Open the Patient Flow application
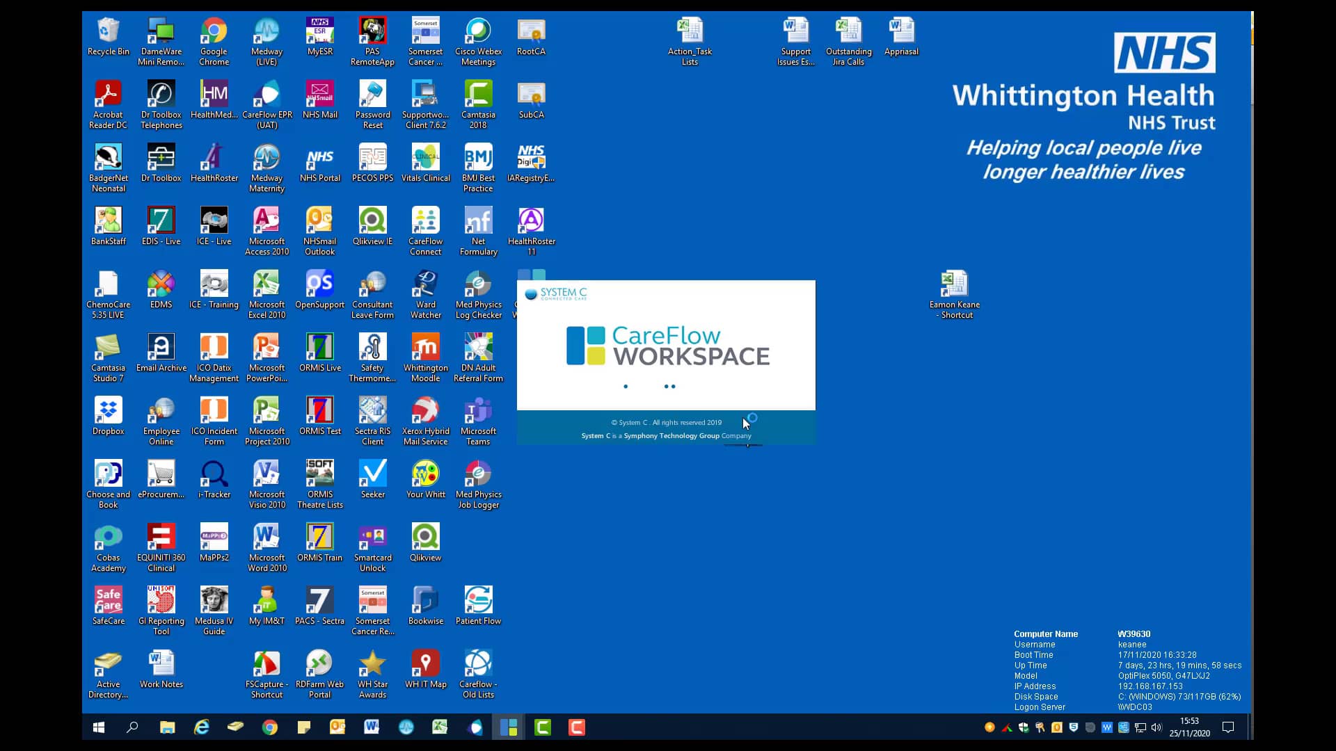This screenshot has width=1336, height=751. [478, 599]
